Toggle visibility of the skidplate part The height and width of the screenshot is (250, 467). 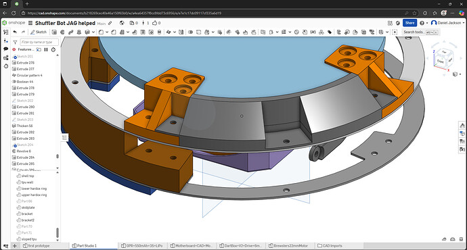(18, 207)
